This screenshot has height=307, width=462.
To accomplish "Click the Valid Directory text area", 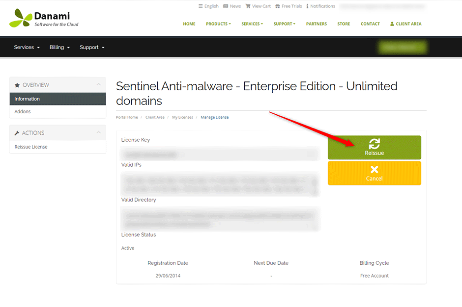I will tap(220, 219).
